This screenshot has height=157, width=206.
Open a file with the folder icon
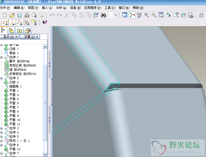12,15
